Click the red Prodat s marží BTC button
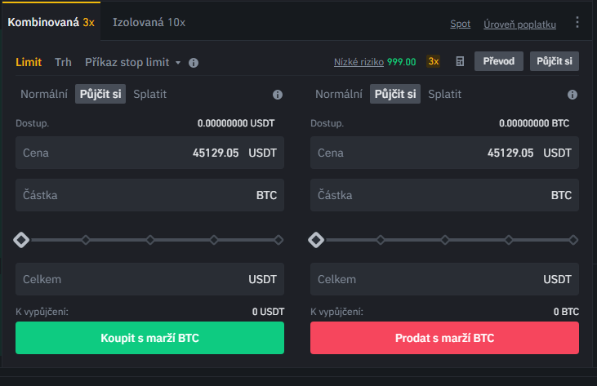The height and width of the screenshot is (386, 597). (444, 338)
